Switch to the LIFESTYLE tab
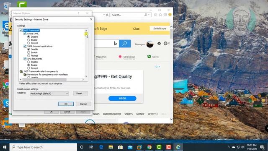Viewport: 268px width, 151px height. 153,114
